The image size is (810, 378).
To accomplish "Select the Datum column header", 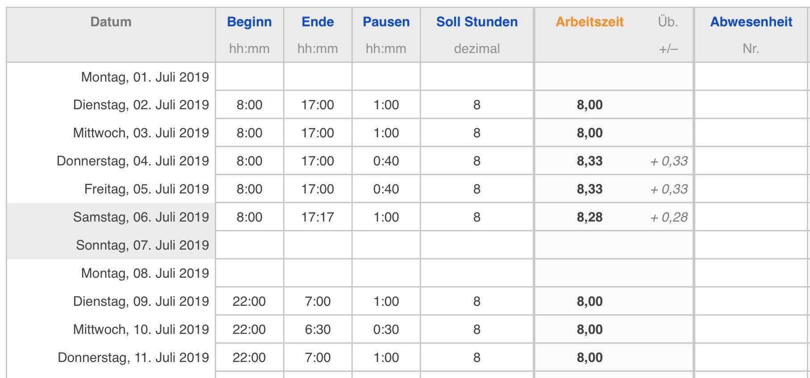I will [x=111, y=22].
